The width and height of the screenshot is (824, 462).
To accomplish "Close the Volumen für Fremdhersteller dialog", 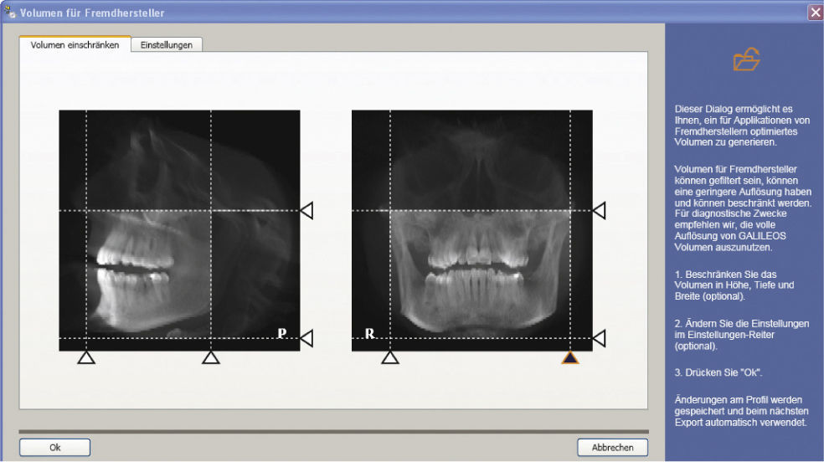I will 814,13.
